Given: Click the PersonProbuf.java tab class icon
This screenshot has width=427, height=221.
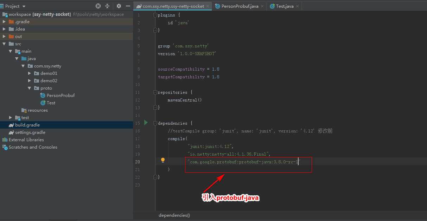Looking at the screenshot, I should pyautogui.click(x=218, y=6).
